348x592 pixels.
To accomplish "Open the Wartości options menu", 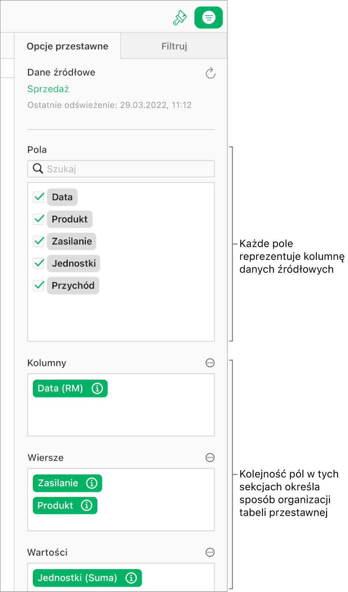I will click(x=210, y=552).
